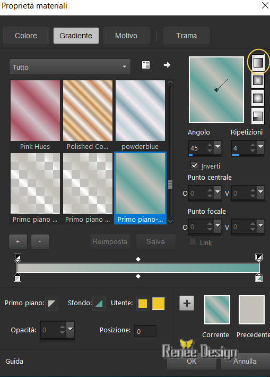Expand the Ripetizioni value dropdown

tap(260, 147)
